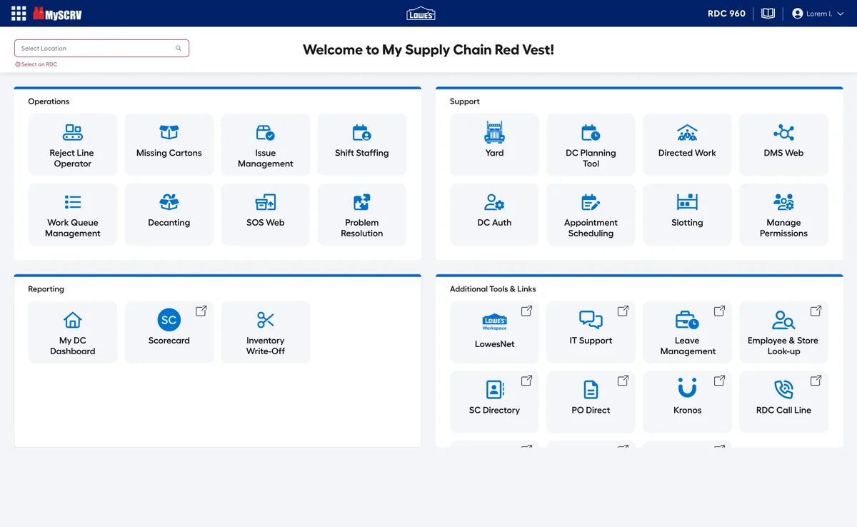Screen dimensions: 857x527
Task: Click the user profile avatar icon
Action: point(798,14)
